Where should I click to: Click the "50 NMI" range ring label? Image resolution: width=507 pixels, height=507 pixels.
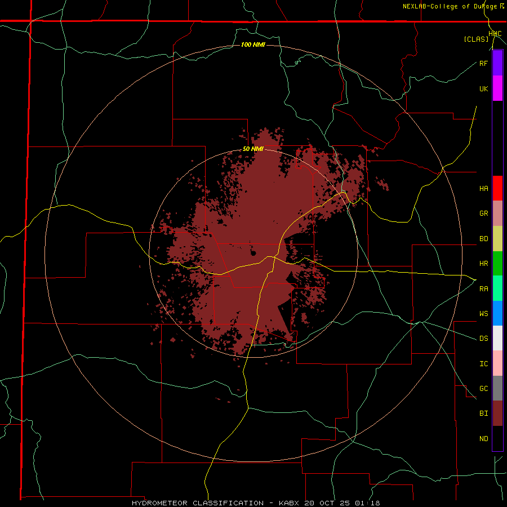[x=253, y=149]
